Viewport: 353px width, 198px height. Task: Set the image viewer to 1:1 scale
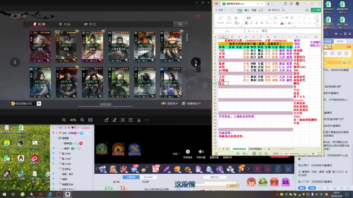point(90,120)
